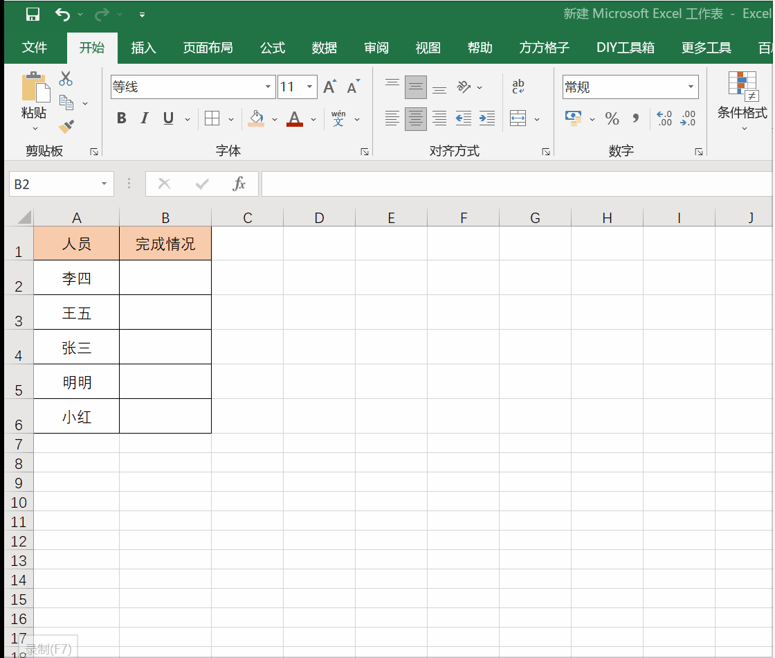
Task: Save the workbook with the floppy disk icon
Action: (x=33, y=14)
